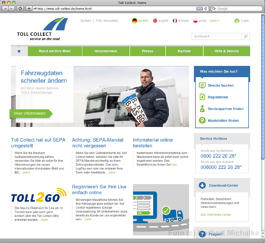Click the Hier informieren button
265x243 pixels.
point(30,114)
